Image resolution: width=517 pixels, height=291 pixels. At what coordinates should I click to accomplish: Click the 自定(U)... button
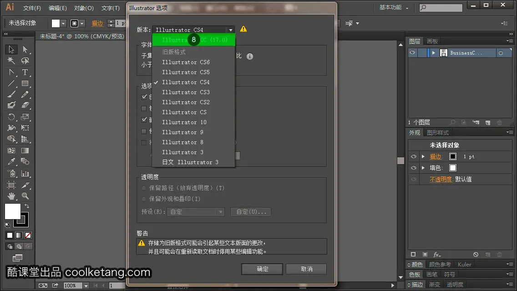click(251, 211)
